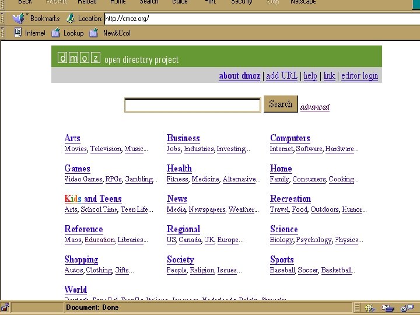420x315 pixels.
Task: Open the Movies subcategory link
Action: coord(76,149)
